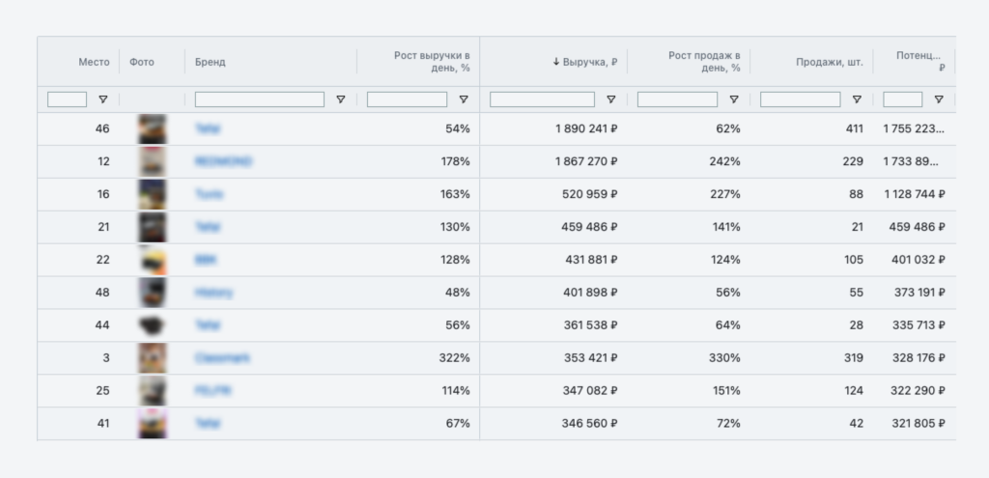Viewport: 989px width, 478px height.
Task: Click filter icon for Рост продаж column
Action: pos(734,99)
